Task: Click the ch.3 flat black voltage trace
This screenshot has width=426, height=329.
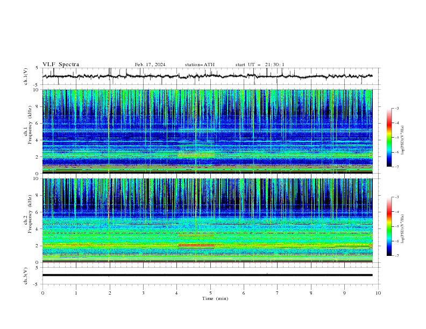Action: click(207, 275)
